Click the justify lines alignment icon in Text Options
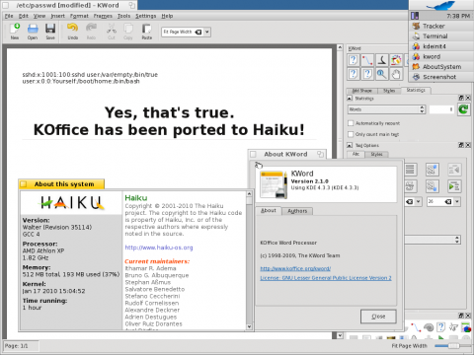474x355 pixels. pyautogui.click(x=410, y=170)
